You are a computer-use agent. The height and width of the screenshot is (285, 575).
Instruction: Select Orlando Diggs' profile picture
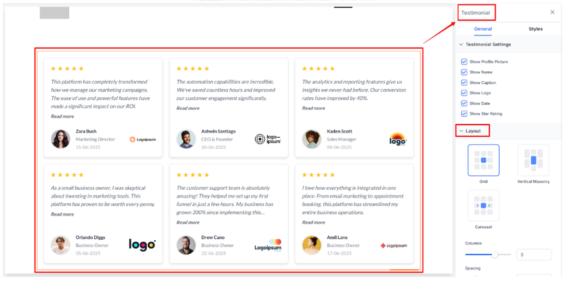[x=61, y=245]
